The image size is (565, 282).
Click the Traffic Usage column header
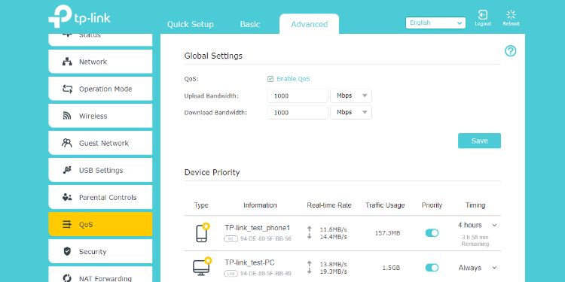pos(385,205)
